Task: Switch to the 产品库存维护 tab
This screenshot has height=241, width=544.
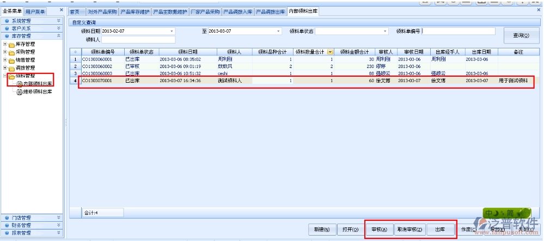Action: (x=135, y=11)
